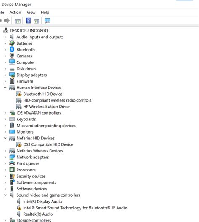Collapse Sound, video and game controllers node
The width and height of the screenshot is (199, 222).
coord(5,195)
